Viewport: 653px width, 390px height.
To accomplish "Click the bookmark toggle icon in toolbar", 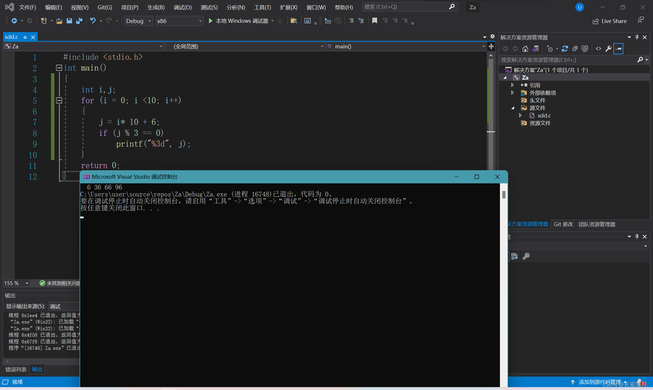I will (375, 21).
